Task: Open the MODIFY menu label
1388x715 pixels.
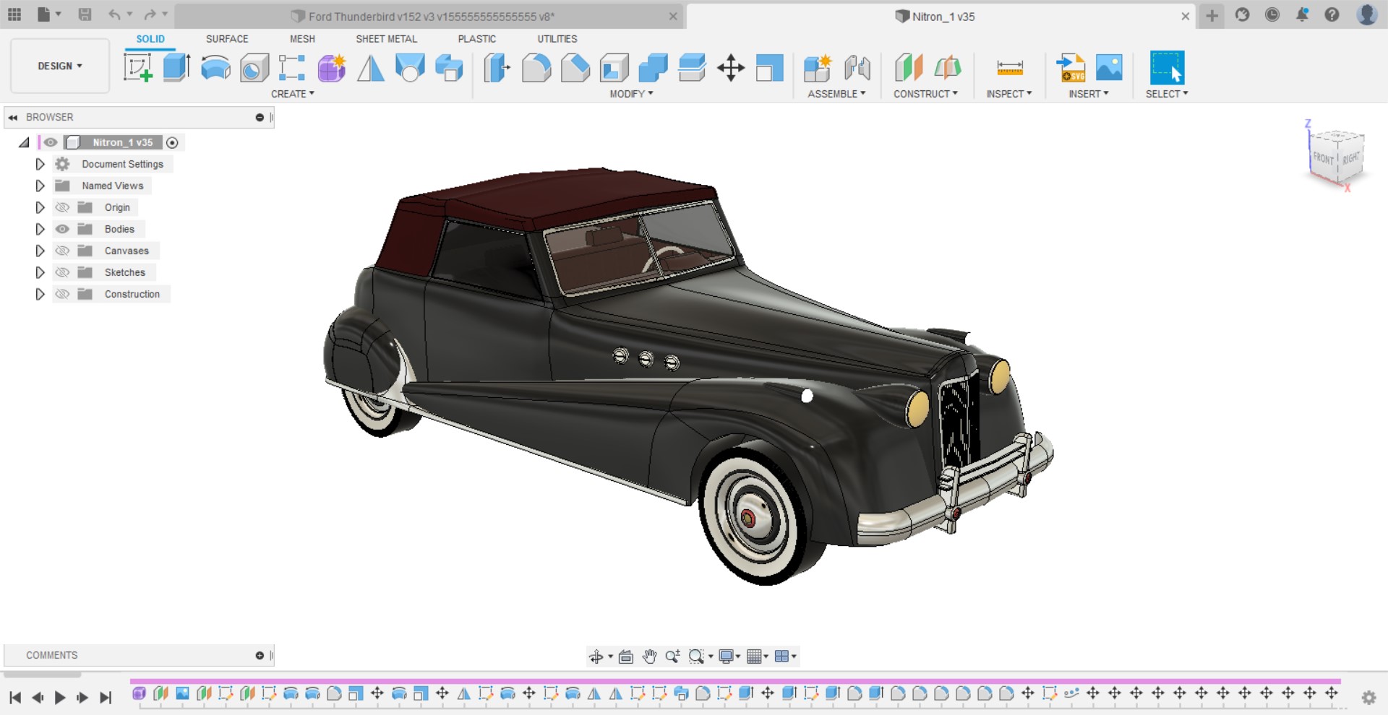Action: (631, 94)
